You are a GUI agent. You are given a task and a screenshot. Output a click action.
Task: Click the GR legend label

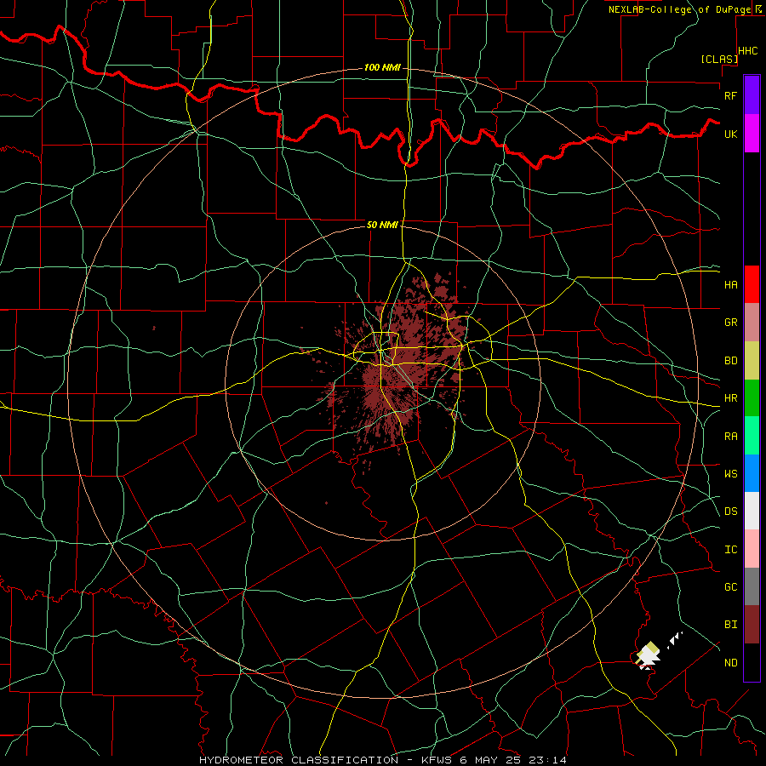point(730,323)
